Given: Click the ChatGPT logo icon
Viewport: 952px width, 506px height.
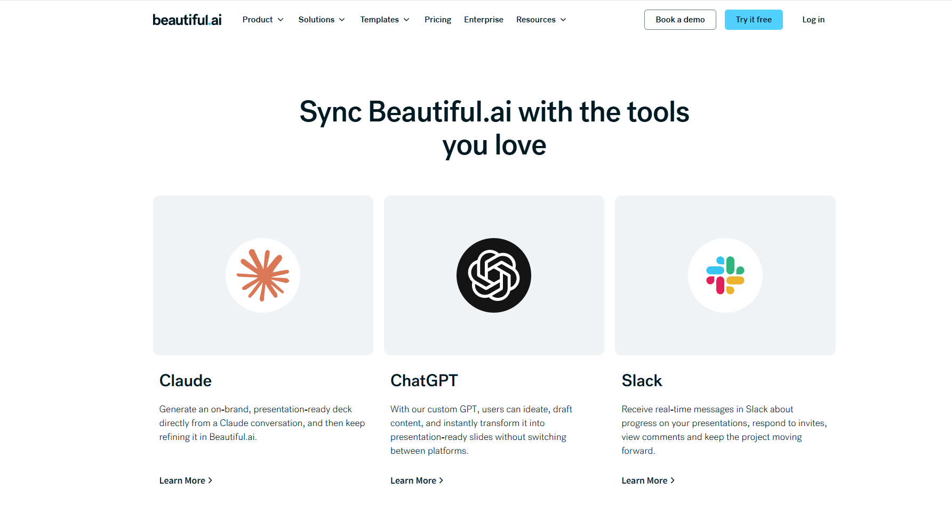Looking at the screenshot, I should pyautogui.click(x=494, y=275).
